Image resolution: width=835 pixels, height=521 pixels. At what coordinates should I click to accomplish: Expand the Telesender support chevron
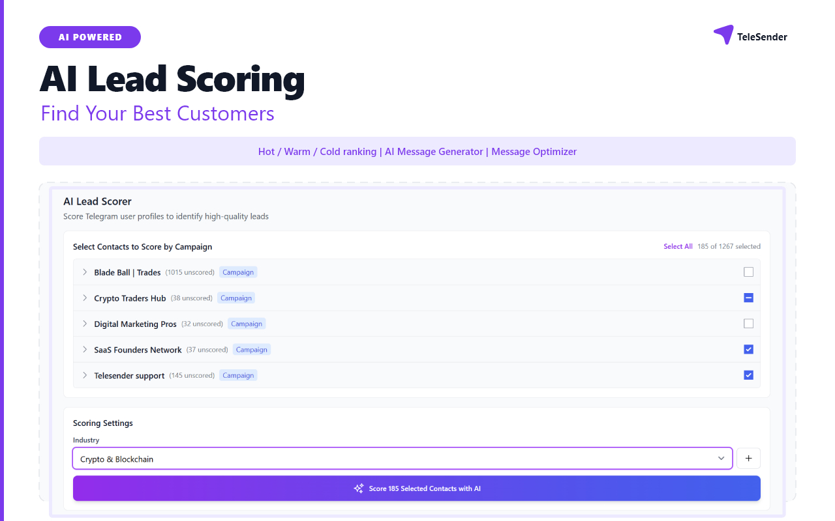(85, 375)
